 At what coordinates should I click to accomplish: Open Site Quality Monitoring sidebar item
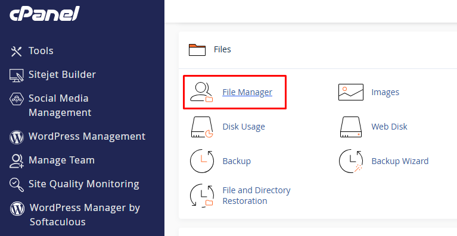(84, 184)
